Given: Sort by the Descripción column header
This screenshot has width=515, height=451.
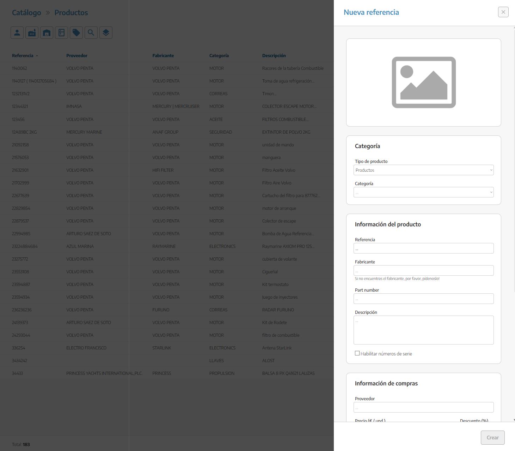Looking at the screenshot, I should point(274,56).
